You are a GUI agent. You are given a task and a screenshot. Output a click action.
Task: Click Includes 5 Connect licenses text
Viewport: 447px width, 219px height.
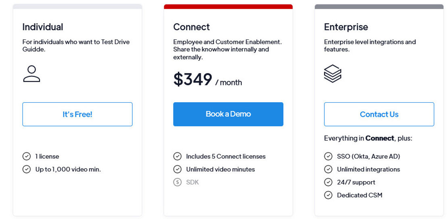(x=226, y=157)
